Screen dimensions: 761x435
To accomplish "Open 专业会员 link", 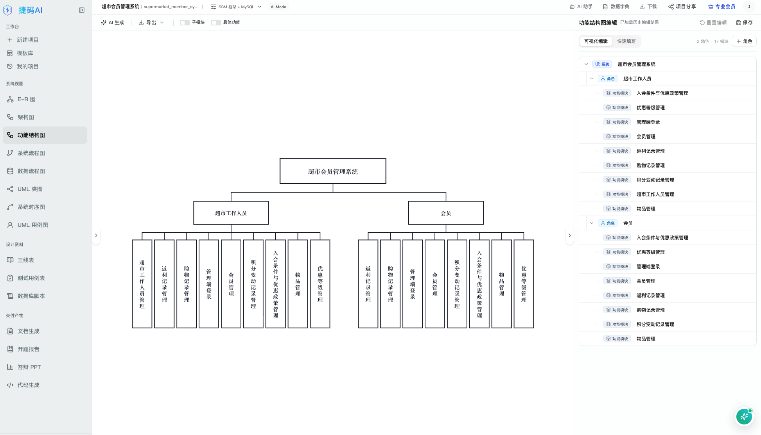I will 722,7.
